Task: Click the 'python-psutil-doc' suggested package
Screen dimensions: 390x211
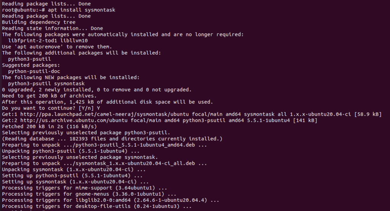Action: [34, 71]
